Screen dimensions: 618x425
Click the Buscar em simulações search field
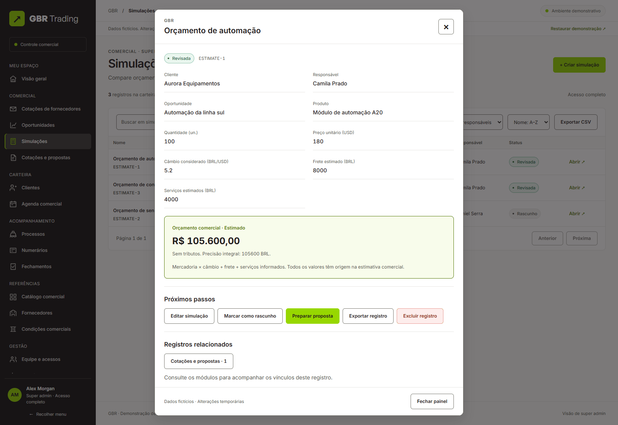[136, 122]
